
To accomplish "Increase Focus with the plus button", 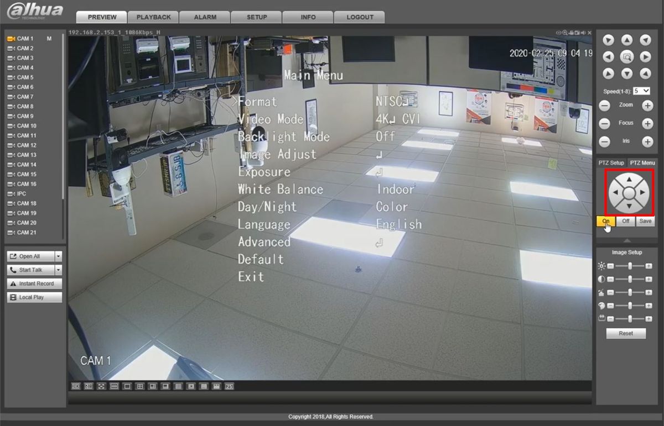I will pyautogui.click(x=647, y=123).
